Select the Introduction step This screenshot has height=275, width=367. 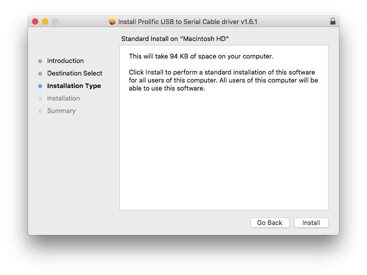[x=65, y=60]
